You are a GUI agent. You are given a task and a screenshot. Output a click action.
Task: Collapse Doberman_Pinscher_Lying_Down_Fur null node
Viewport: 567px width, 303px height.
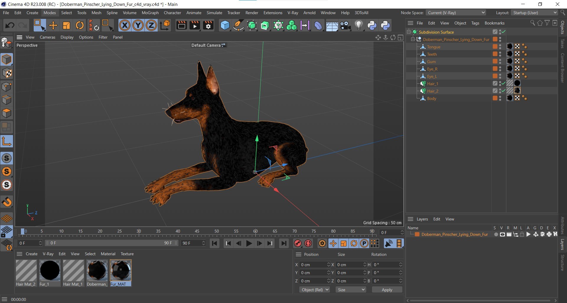click(x=413, y=39)
